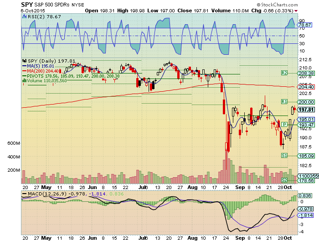Click the R2 pivot marker label
Screen dimensions: 319x242
pos(284,73)
